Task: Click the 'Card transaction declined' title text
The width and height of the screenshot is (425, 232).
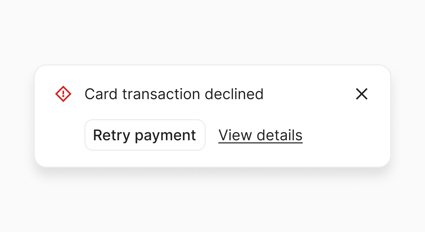Action: coord(174,94)
